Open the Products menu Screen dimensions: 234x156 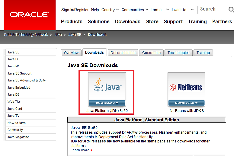(x=71, y=22)
